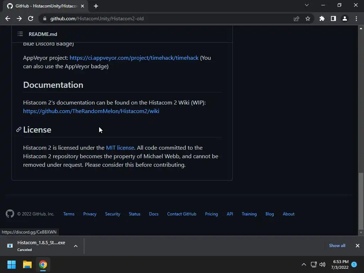Open the tab search dropdown

(x=307, y=5)
